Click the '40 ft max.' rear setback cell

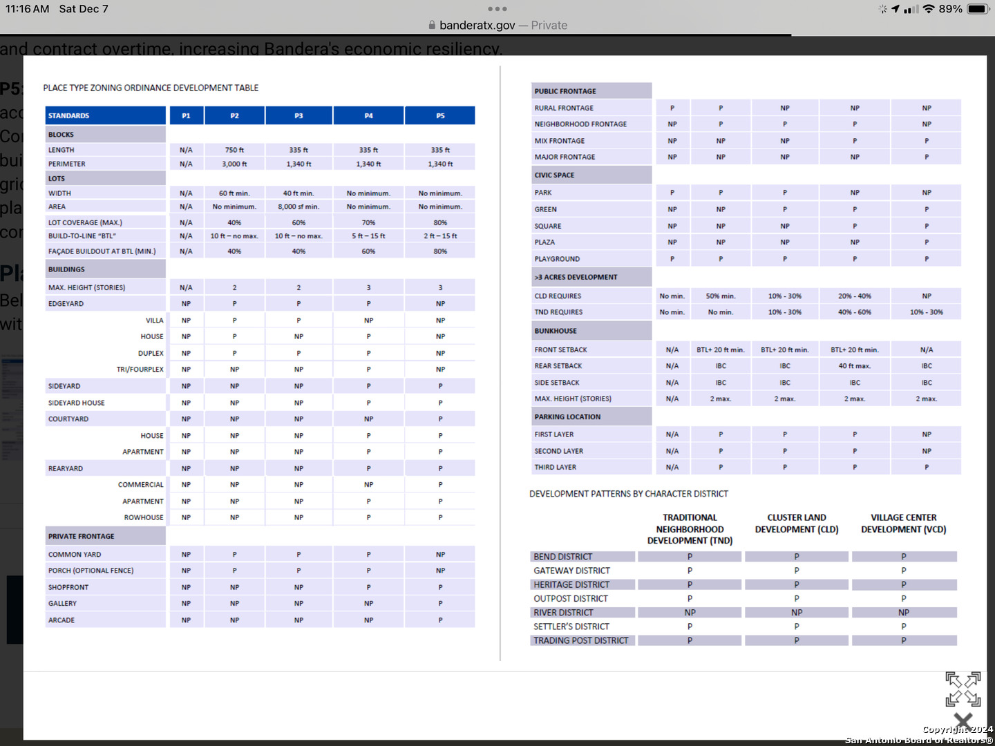click(x=855, y=366)
